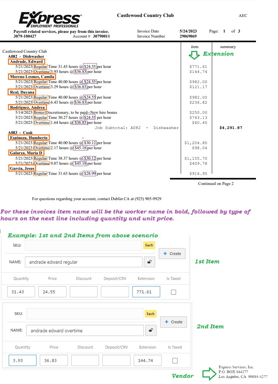Click the worker name Real, Dayana
The width and height of the screenshot is (278, 384).
point(22,92)
